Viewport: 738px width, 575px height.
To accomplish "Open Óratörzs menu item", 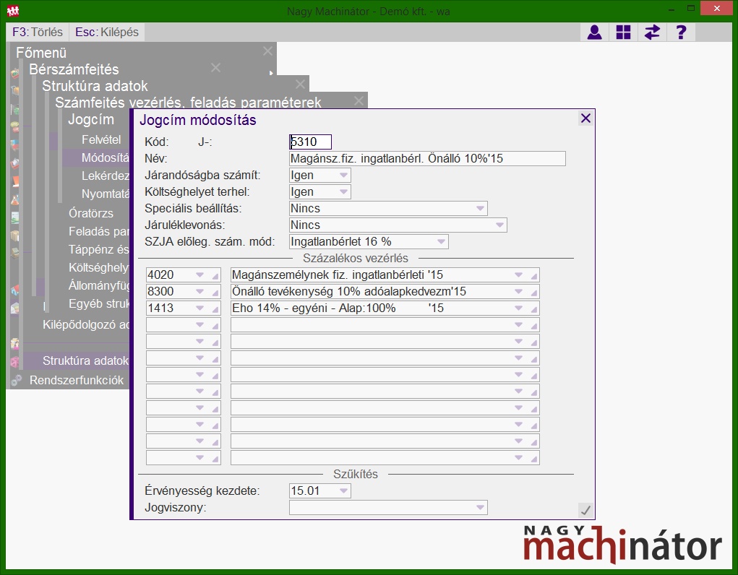I will pyautogui.click(x=91, y=213).
